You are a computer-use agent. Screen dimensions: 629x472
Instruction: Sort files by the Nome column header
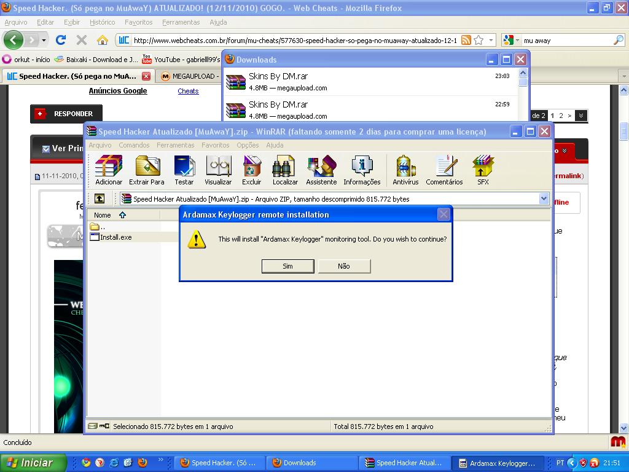123,215
